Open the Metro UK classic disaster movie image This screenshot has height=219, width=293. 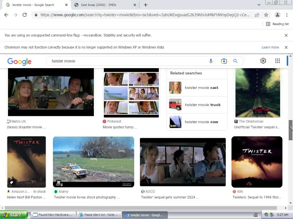coord(51,92)
